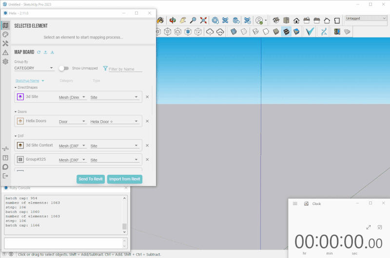Viewport: 390px width, 258px height.
Task: Select the Zoom magnifier tool
Action: 193,20
